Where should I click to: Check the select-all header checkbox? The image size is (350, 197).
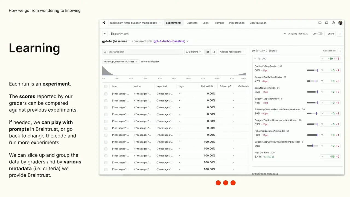(x=106, y=86)
